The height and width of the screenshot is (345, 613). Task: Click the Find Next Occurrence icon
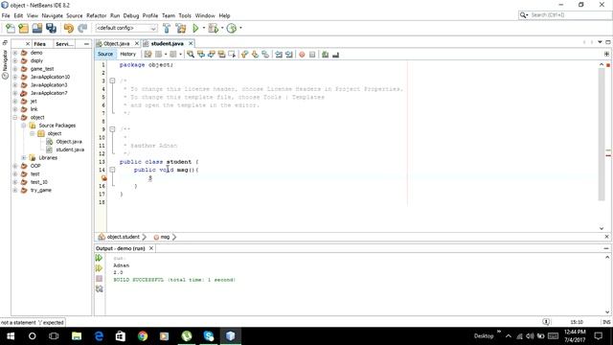pos(211,55)
